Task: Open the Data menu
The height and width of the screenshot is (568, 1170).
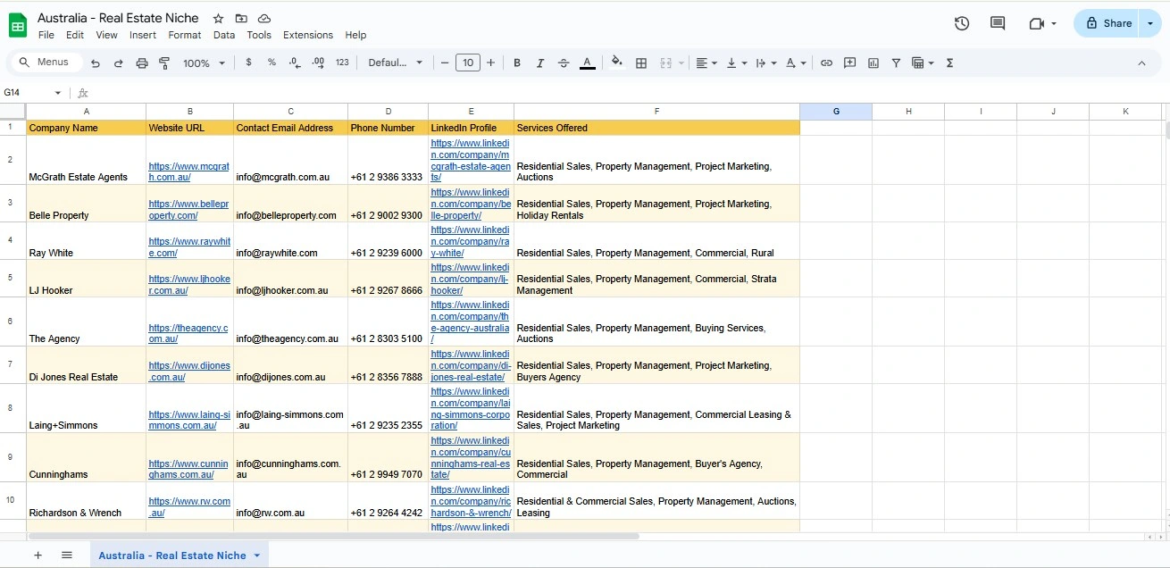Action: tap(224, 36)
